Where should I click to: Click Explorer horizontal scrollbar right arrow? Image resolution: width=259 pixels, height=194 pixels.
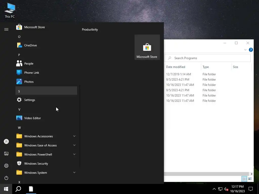tap(251, 174)
